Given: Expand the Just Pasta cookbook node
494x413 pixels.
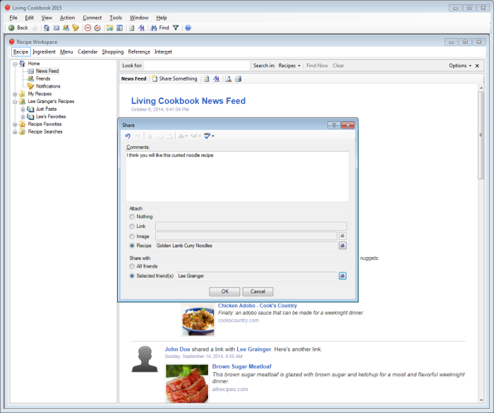Looking at the screenshot, I should pos(23,109).
